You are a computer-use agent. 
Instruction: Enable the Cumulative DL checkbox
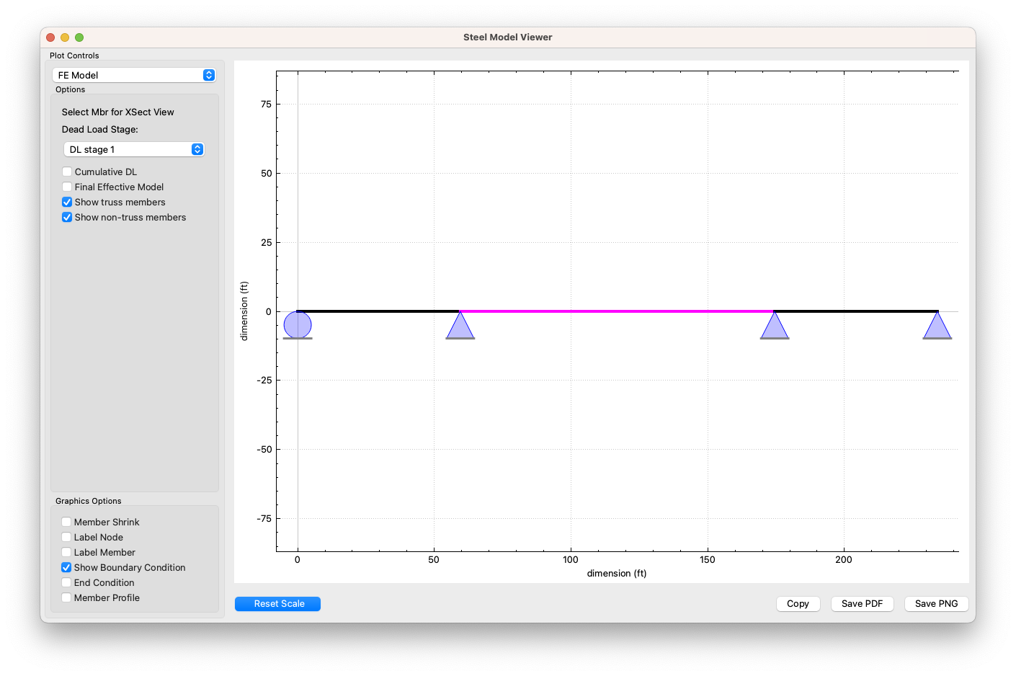[67, 172]
